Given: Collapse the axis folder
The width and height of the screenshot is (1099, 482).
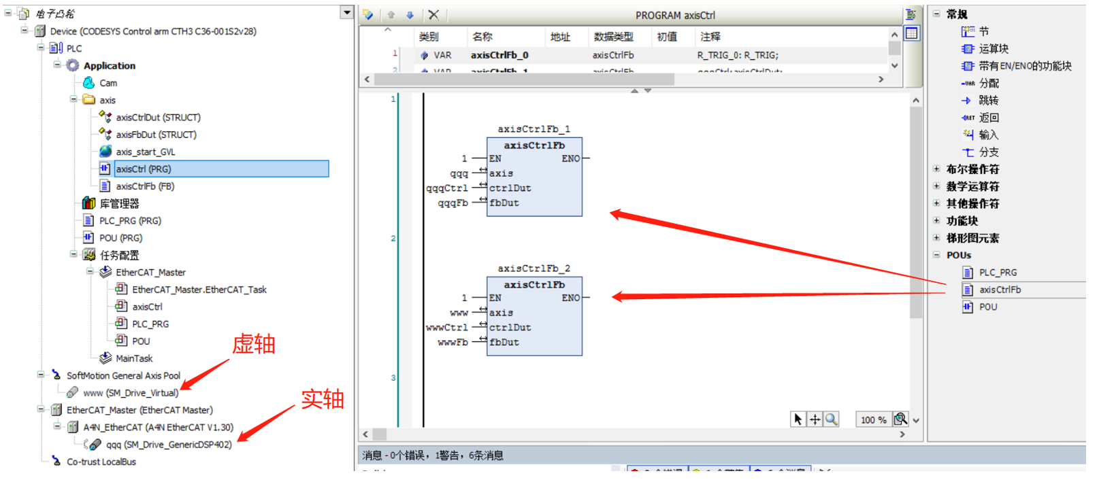Looking at the screenshot, I should 73,99.
